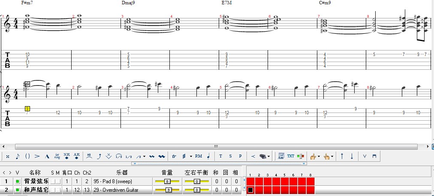Image resolution: width=434 pixels, height=196 pixels.
Task: Click the tapping T button
Action: tap(220, 156)
